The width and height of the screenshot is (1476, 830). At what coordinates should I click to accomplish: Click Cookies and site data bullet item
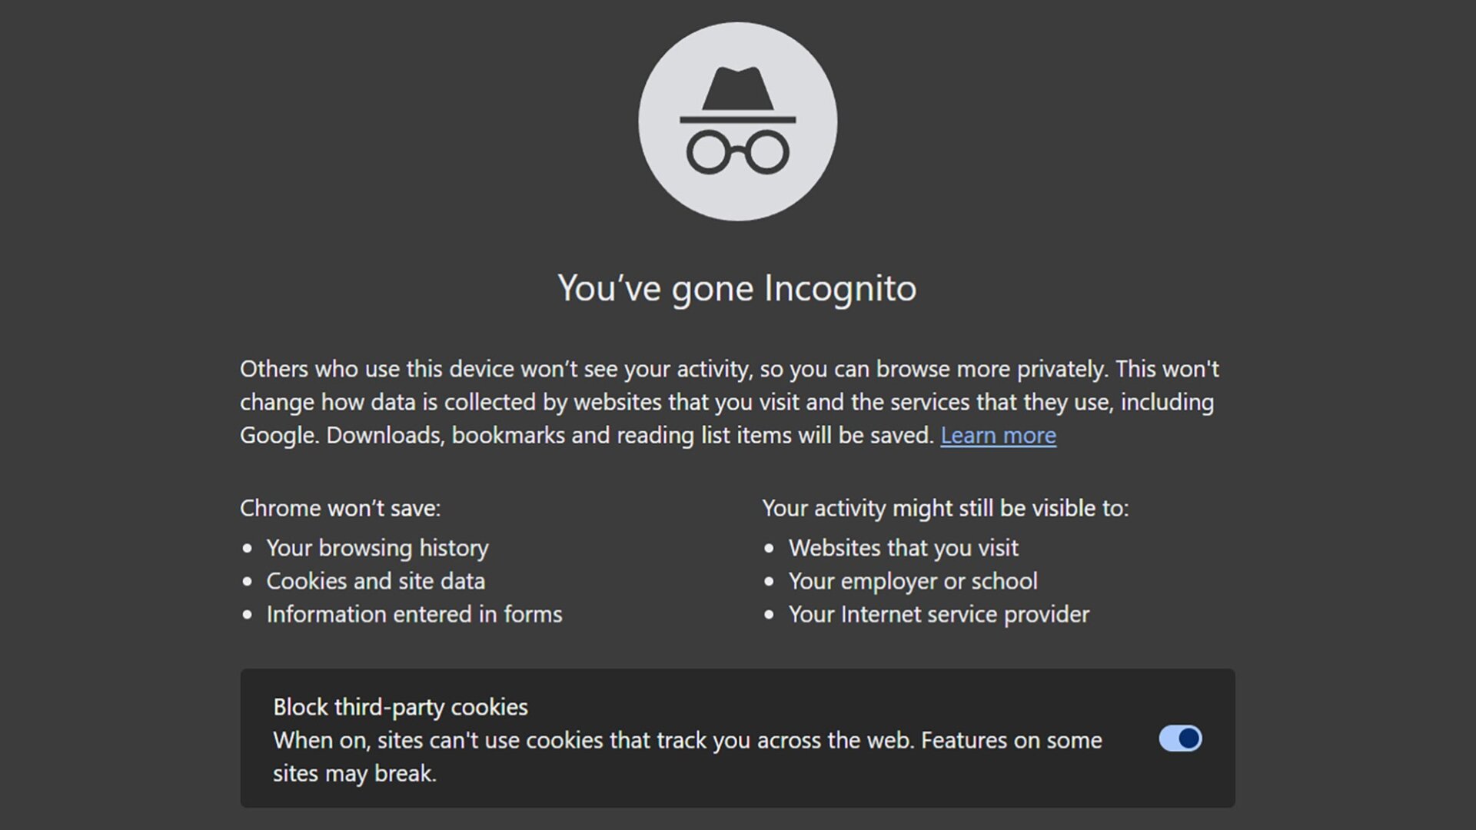[375, 581]
